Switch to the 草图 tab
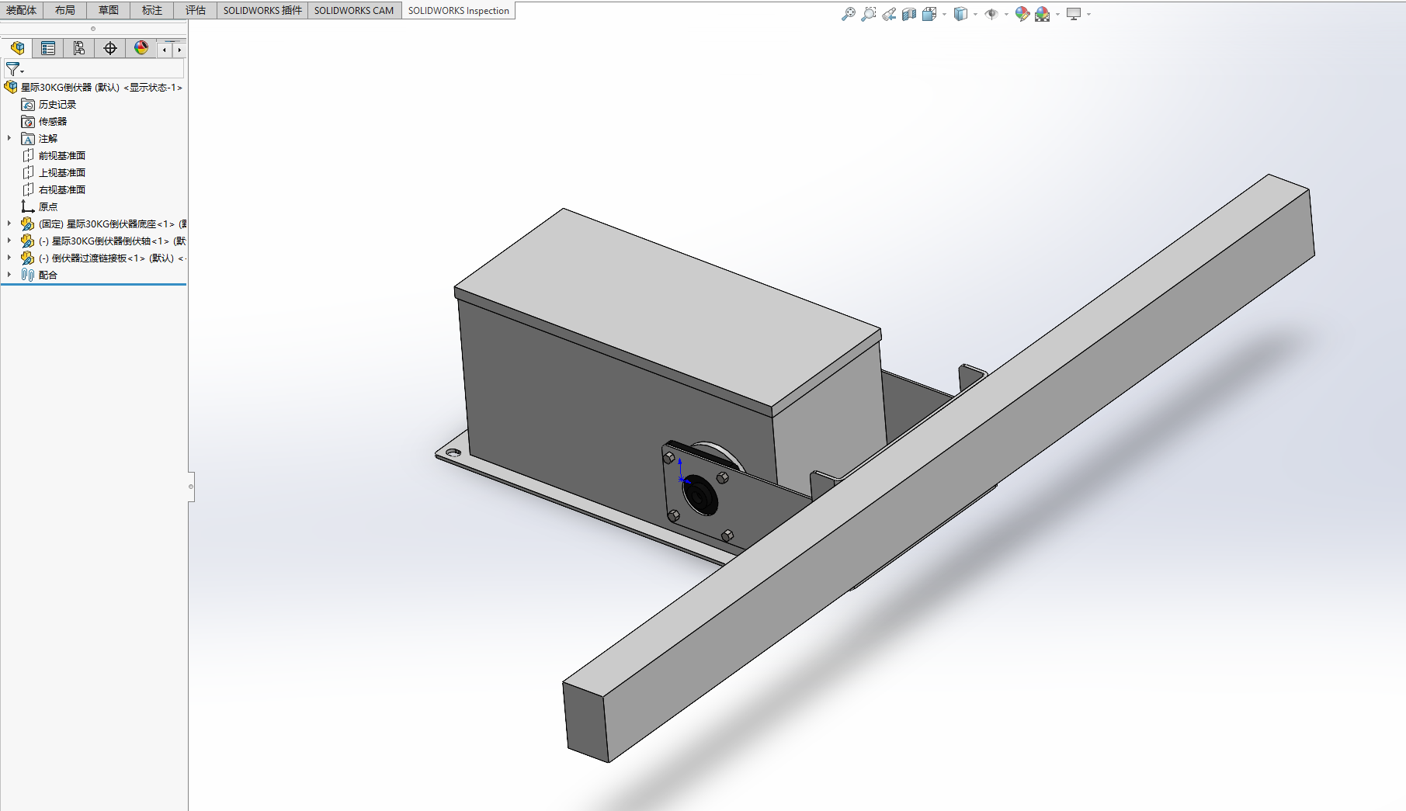Image resolution: width=1406 pixels, height=811 pixels. tap(109, 10)
